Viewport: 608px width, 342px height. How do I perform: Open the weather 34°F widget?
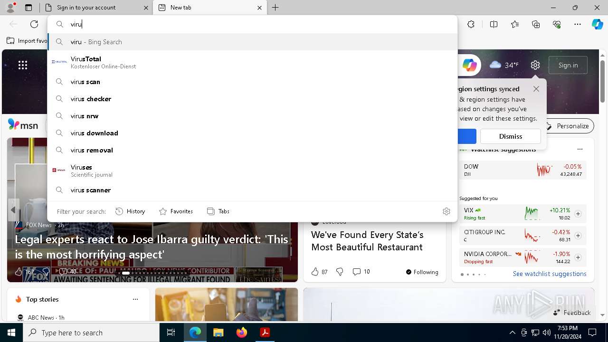pos(504,65)
